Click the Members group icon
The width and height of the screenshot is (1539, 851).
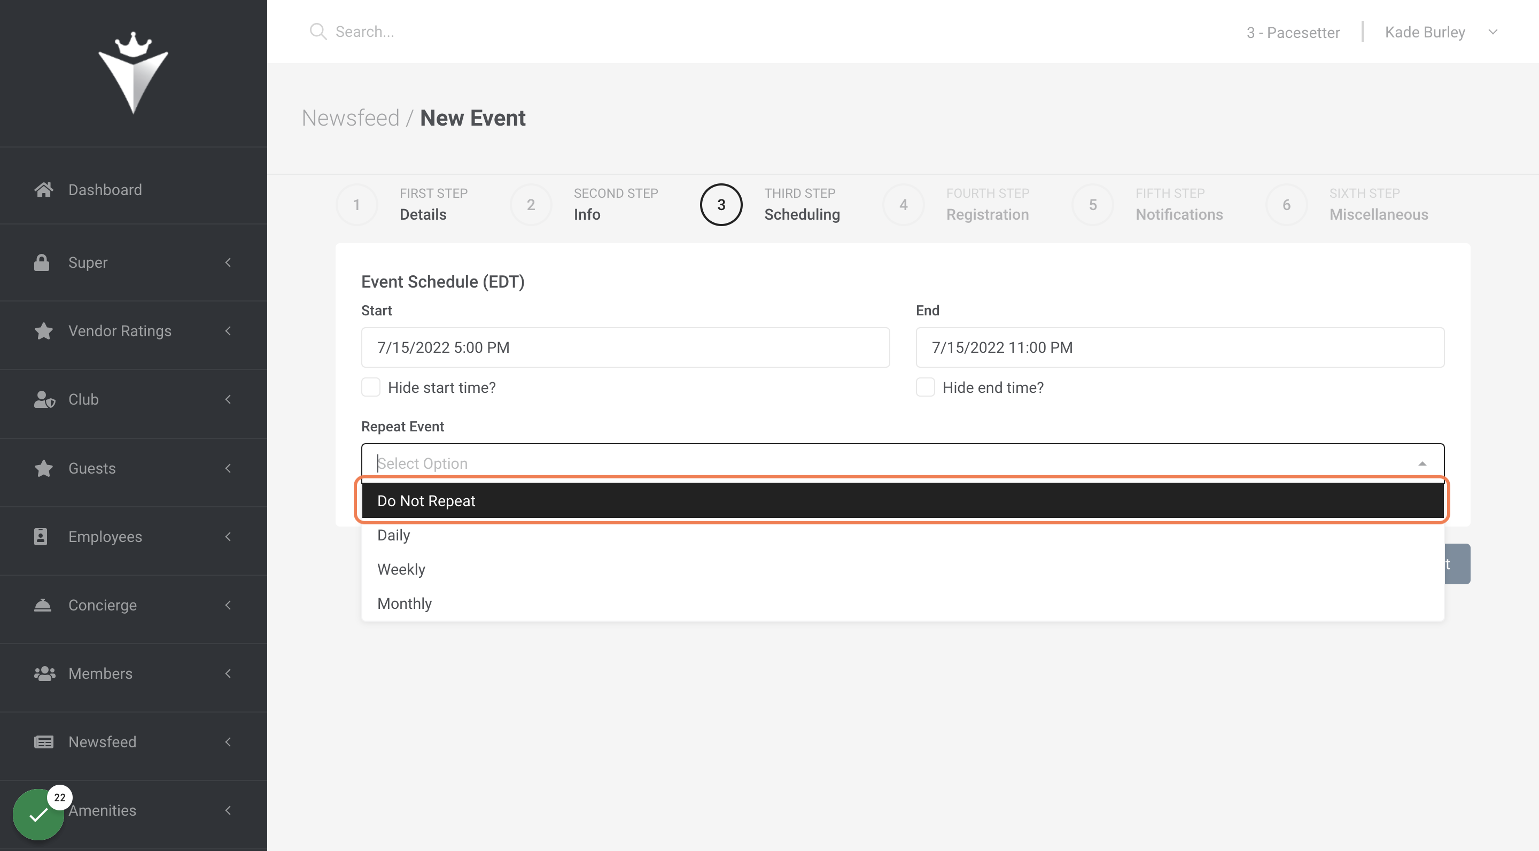44,673
